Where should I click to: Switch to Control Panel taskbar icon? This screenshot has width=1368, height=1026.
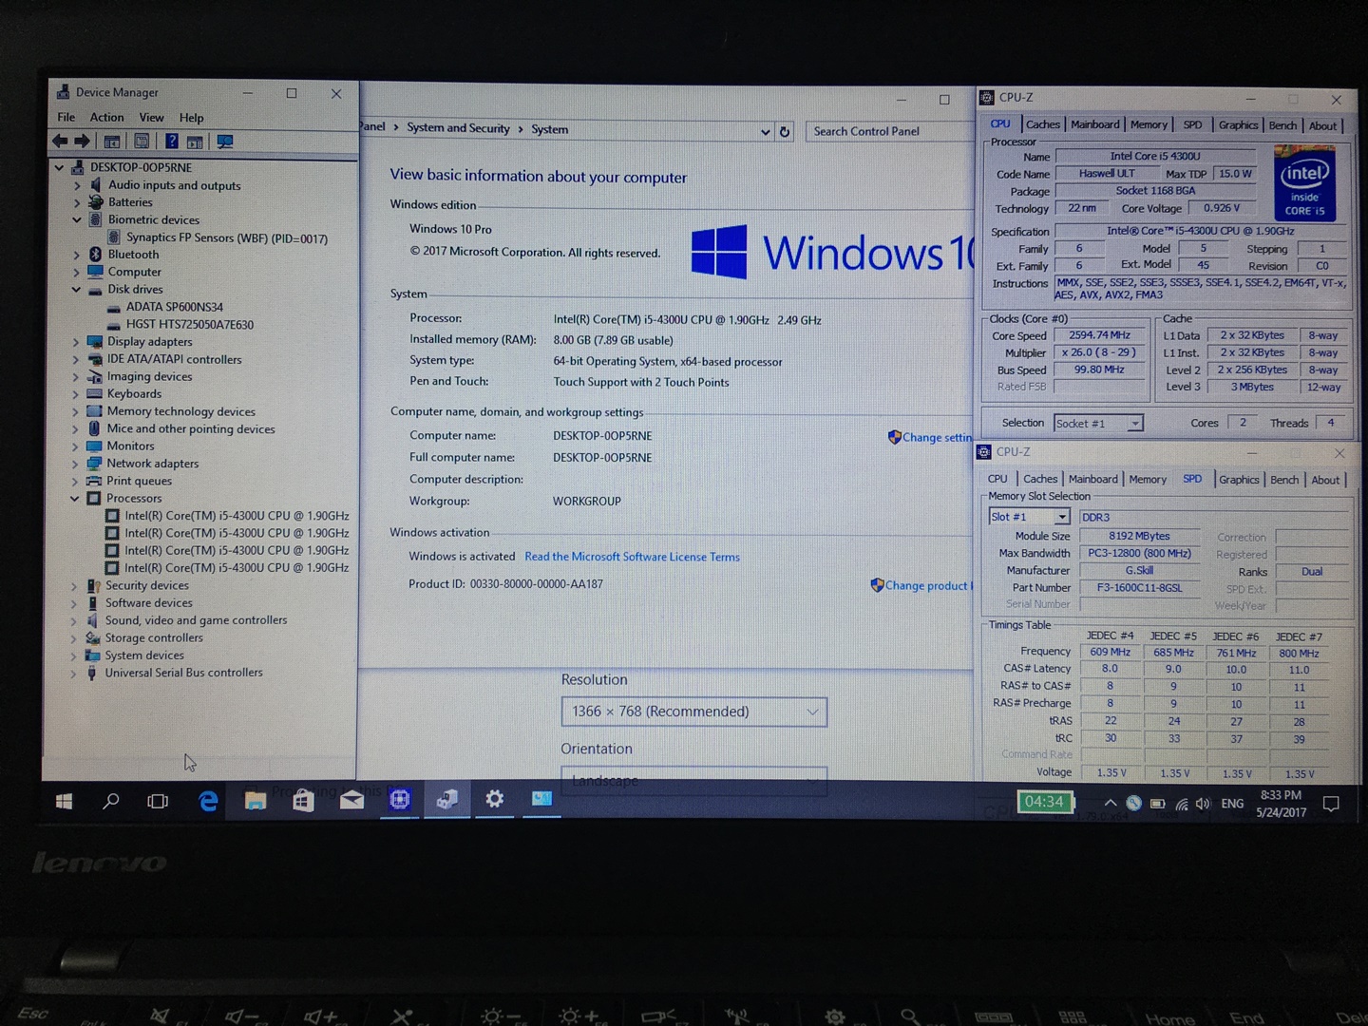click(541, 799)
